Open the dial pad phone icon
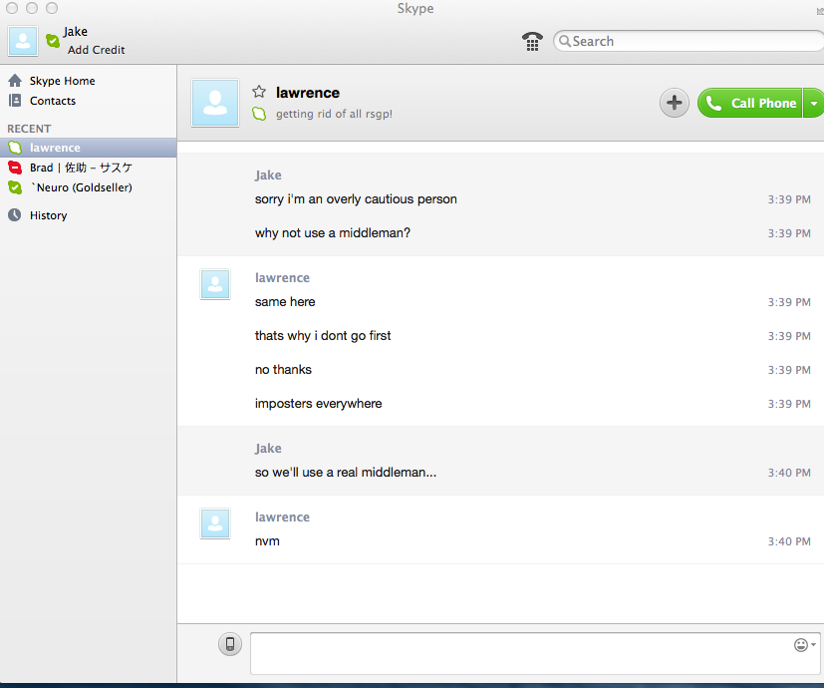The width and height of the screenshot is (824, 688). click(x=532, y=41)
